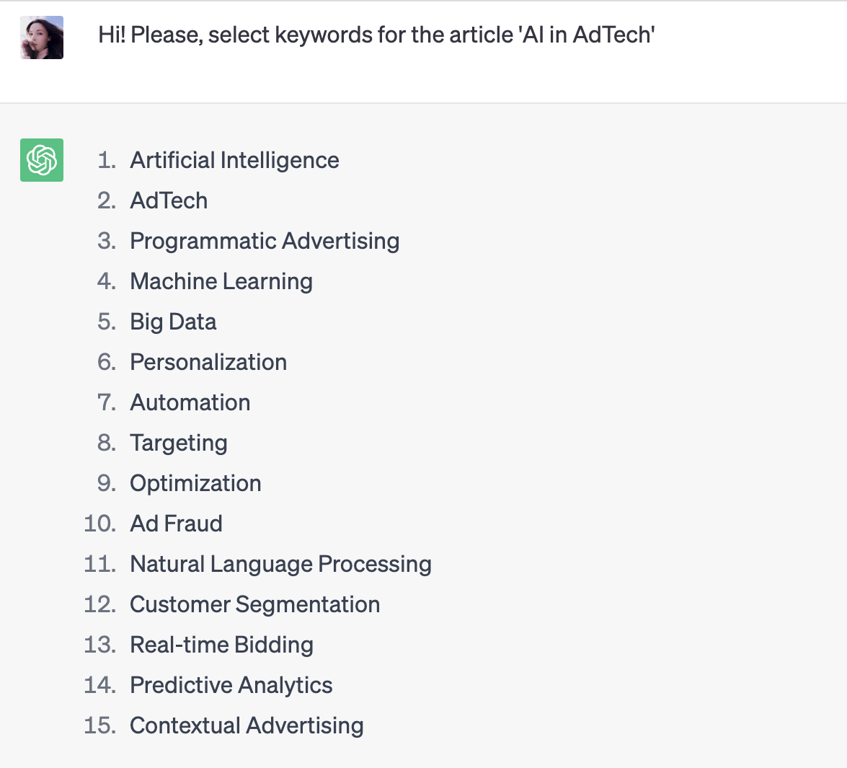Click the 'Machine Learning' keyword
The width and height of the screenshot is (847, 768).
pyautogui.click(x=221, y=281)
